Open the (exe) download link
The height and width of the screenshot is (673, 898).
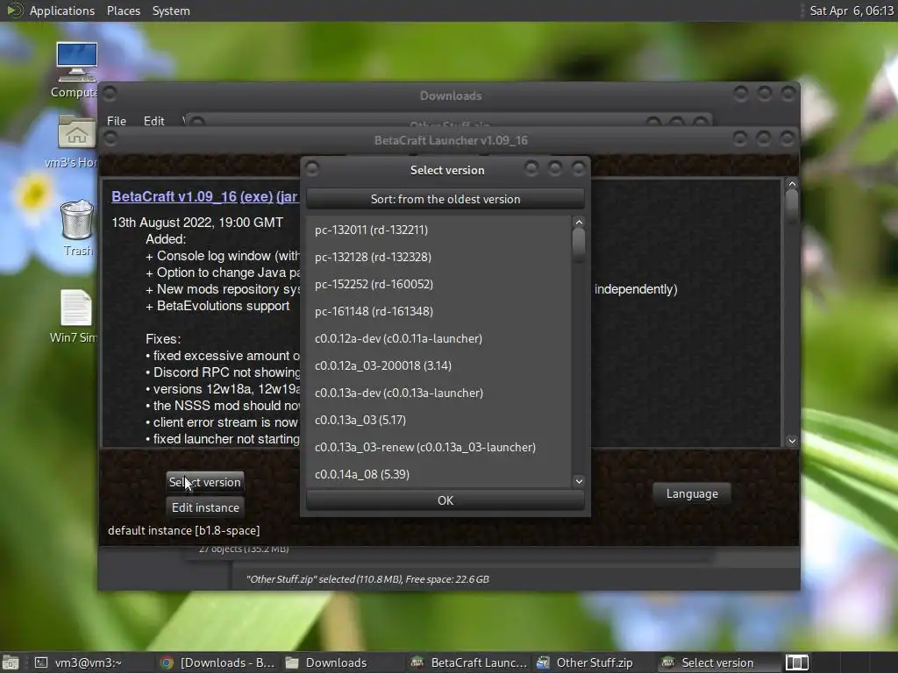pos(256,196)
